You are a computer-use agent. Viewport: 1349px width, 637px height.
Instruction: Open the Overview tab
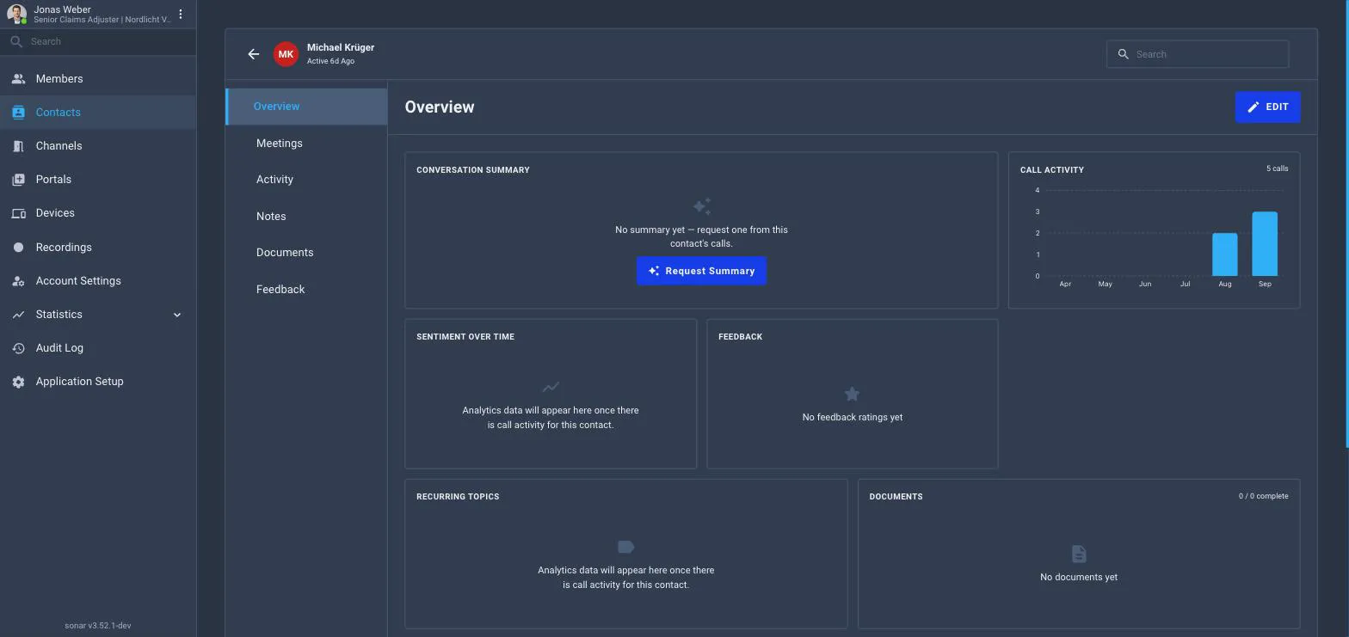(x=307, y=107)
